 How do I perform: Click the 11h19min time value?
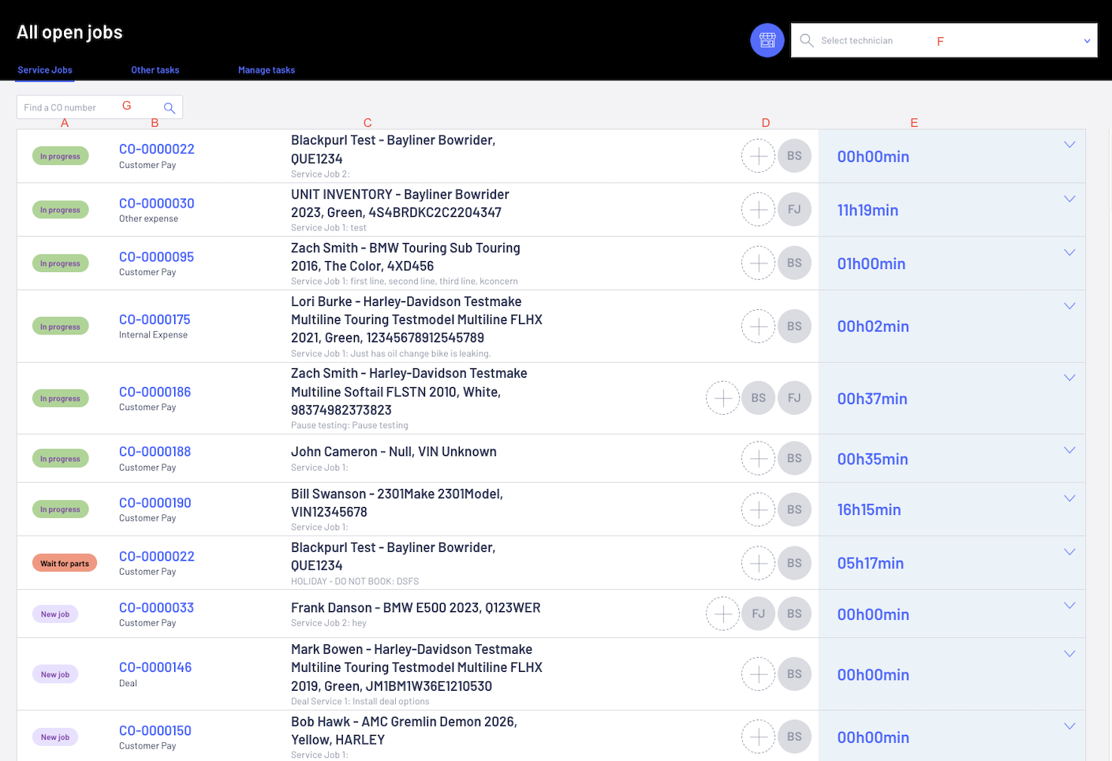pos(868,211)
